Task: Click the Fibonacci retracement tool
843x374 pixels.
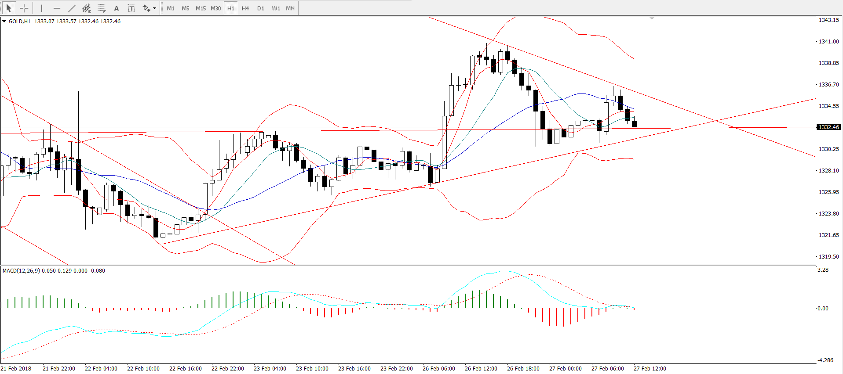Action: pos(102,8)
